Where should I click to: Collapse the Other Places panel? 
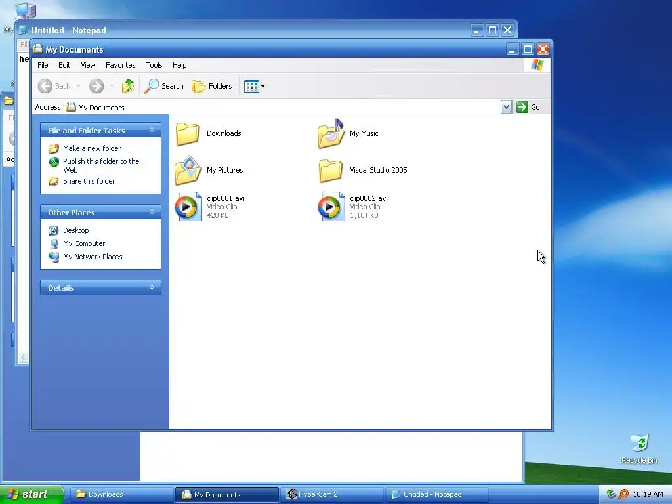click(152, 212)
